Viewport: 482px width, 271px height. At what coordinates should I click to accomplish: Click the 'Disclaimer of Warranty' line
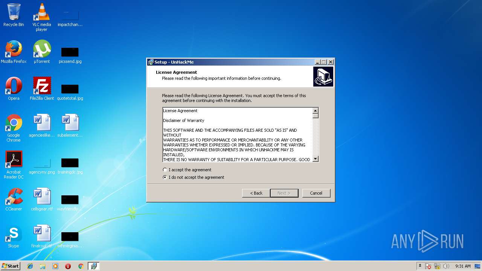[x=184, y=120]
